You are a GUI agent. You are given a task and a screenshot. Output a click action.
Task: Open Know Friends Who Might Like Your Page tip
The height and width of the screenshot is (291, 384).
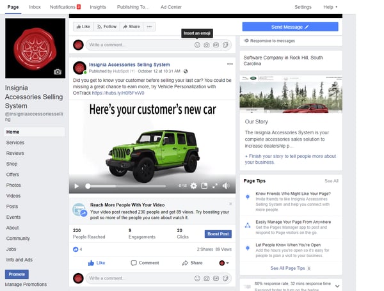[x=293, y=194]
